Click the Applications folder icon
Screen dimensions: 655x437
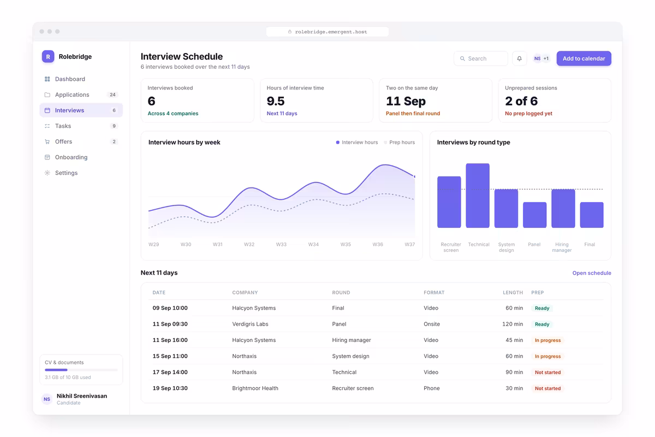(x=47, y=95)
